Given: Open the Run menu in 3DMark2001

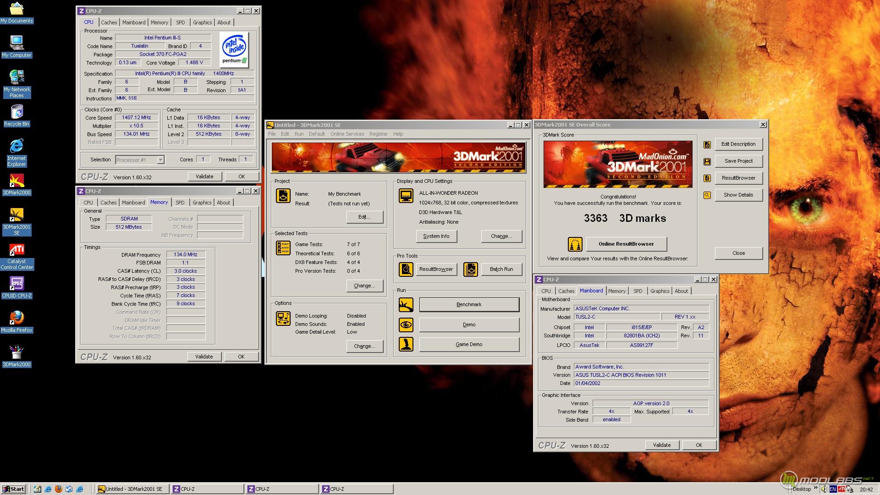Looking at the screenshot, I should 299,134.
